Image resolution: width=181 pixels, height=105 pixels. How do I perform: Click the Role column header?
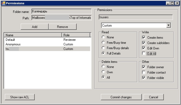coord(76,35)
